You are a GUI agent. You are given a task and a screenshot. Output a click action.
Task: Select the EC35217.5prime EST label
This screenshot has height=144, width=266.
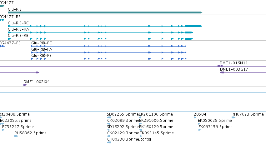[x=18, y=127]
